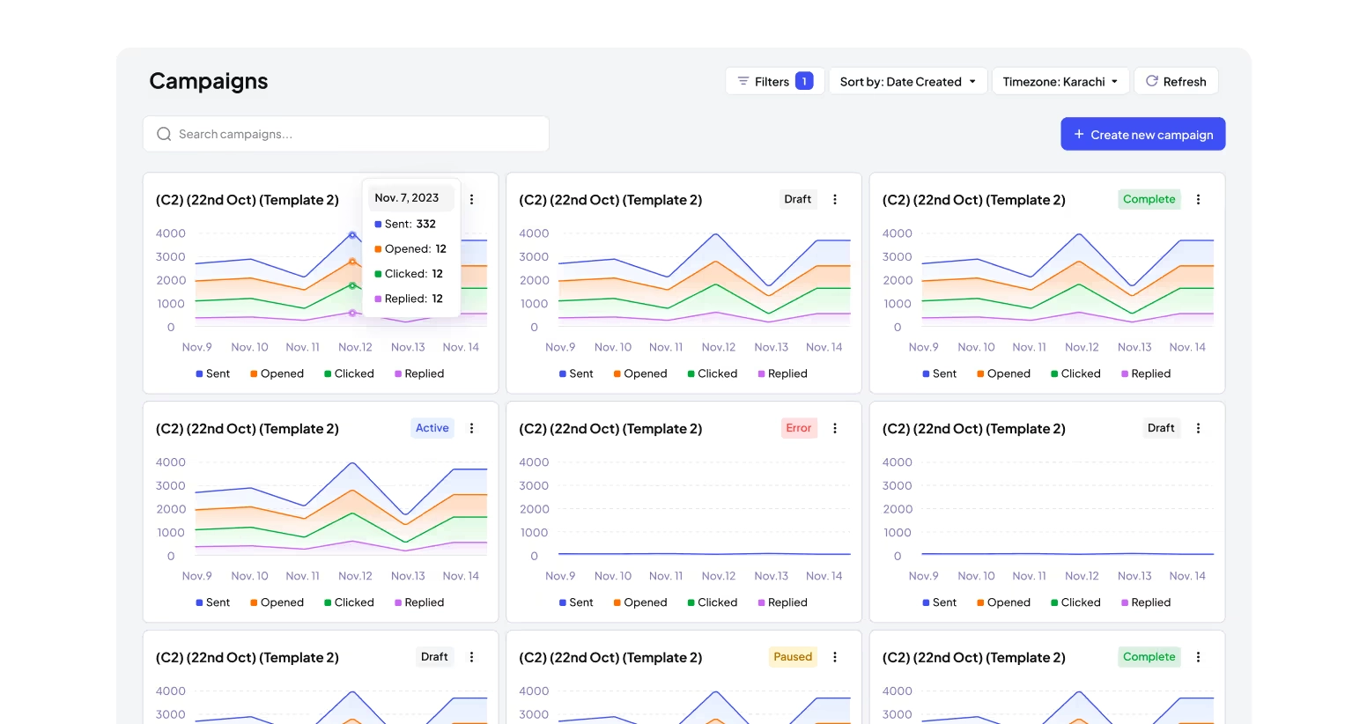Screen dimensions: 1367x724
Task: Click the Active status badge
Action: pyautogui.click(x=432, y=428)
